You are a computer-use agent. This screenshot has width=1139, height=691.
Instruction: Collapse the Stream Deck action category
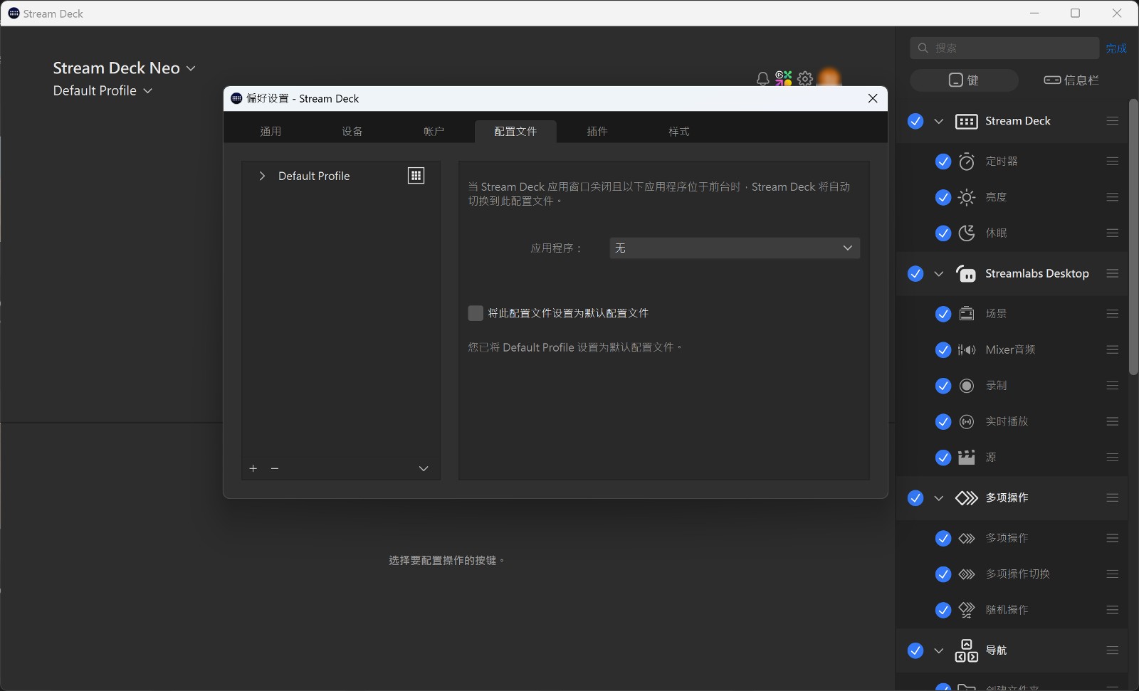click(x=939, y=121)
